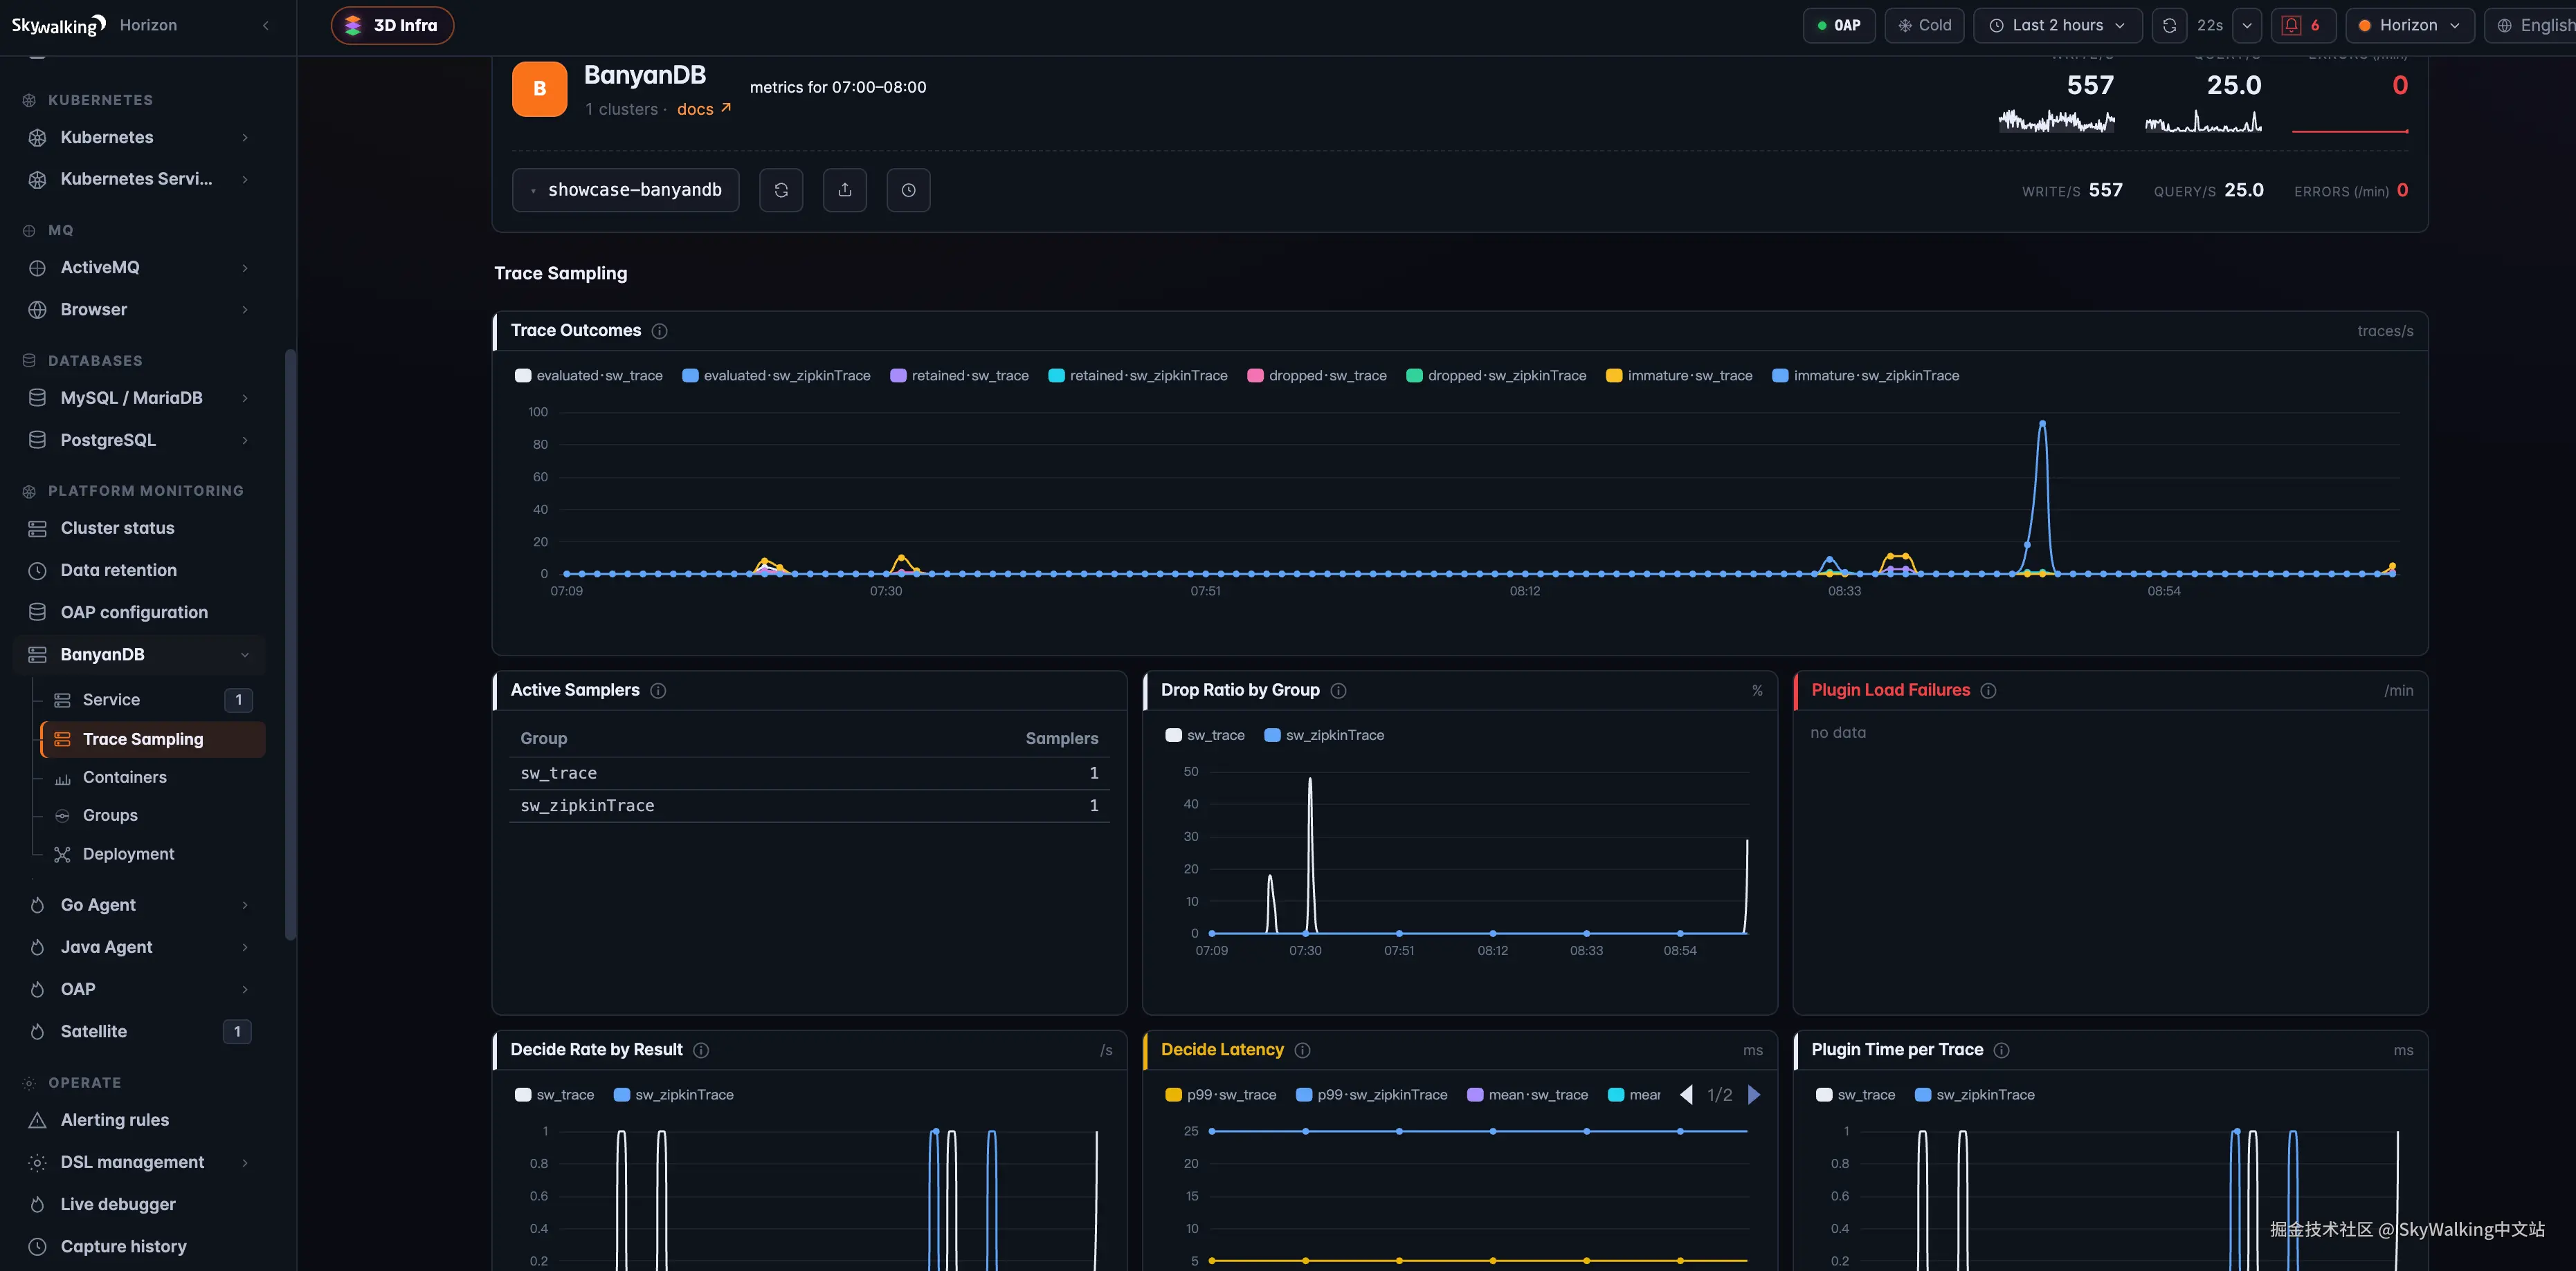
Task: Click the OAP status indicator
Action: 1838,25
